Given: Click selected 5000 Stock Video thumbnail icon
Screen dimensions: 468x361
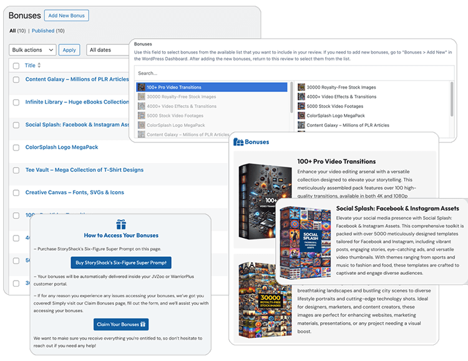Looking at the screenshot, I should tap(301, 106).
